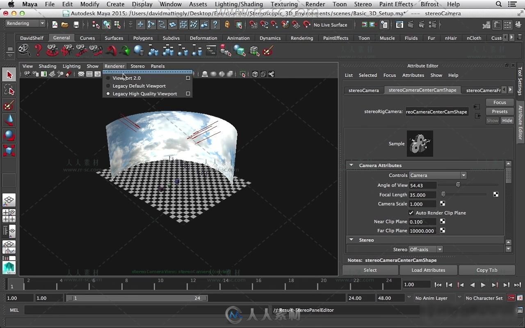525x328 pixels.
Task: Open Viewport 2.0 option box
Action: click(x=188, y=78)
